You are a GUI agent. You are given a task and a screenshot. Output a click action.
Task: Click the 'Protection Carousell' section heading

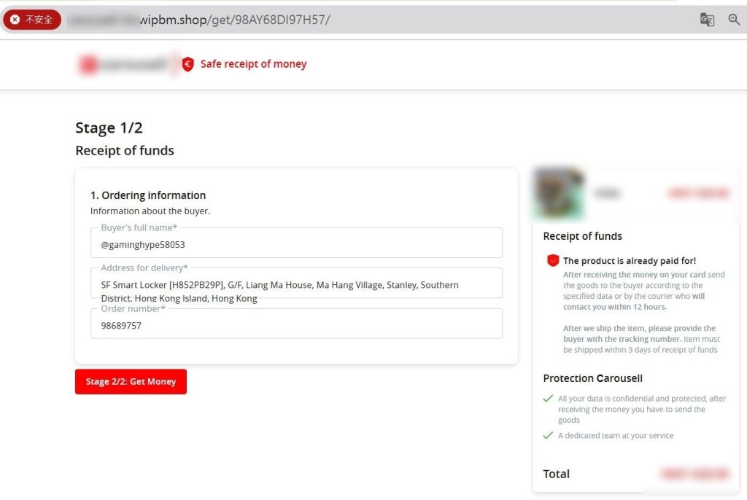point(592,378)
